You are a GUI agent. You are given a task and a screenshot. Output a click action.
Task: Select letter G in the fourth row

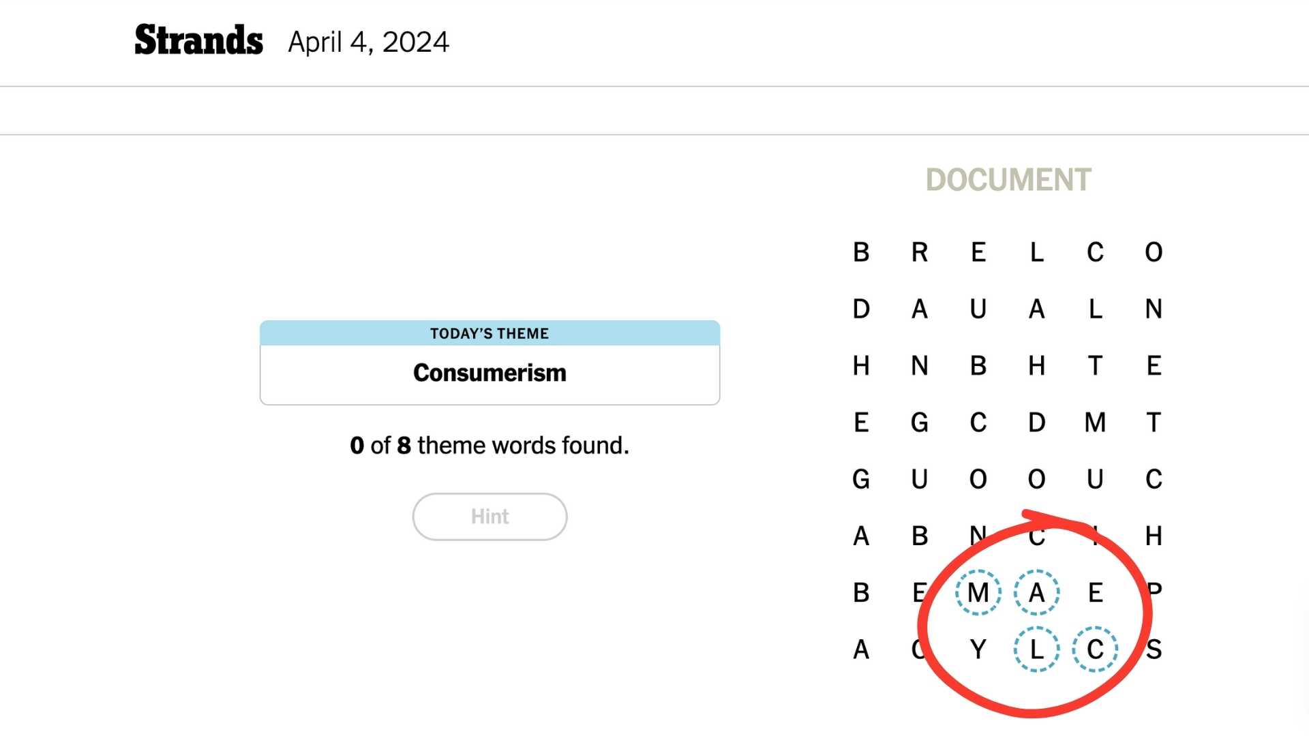coord(920,423)
